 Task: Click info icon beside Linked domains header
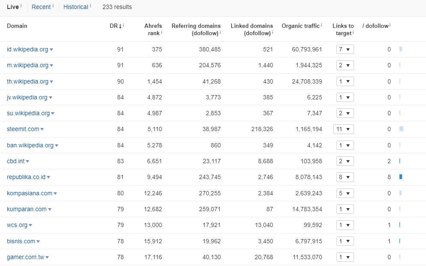(x=272, y=32)
